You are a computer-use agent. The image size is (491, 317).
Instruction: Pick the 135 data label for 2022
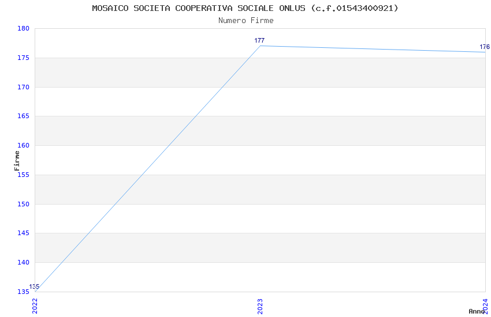click(x=34, y=286)
